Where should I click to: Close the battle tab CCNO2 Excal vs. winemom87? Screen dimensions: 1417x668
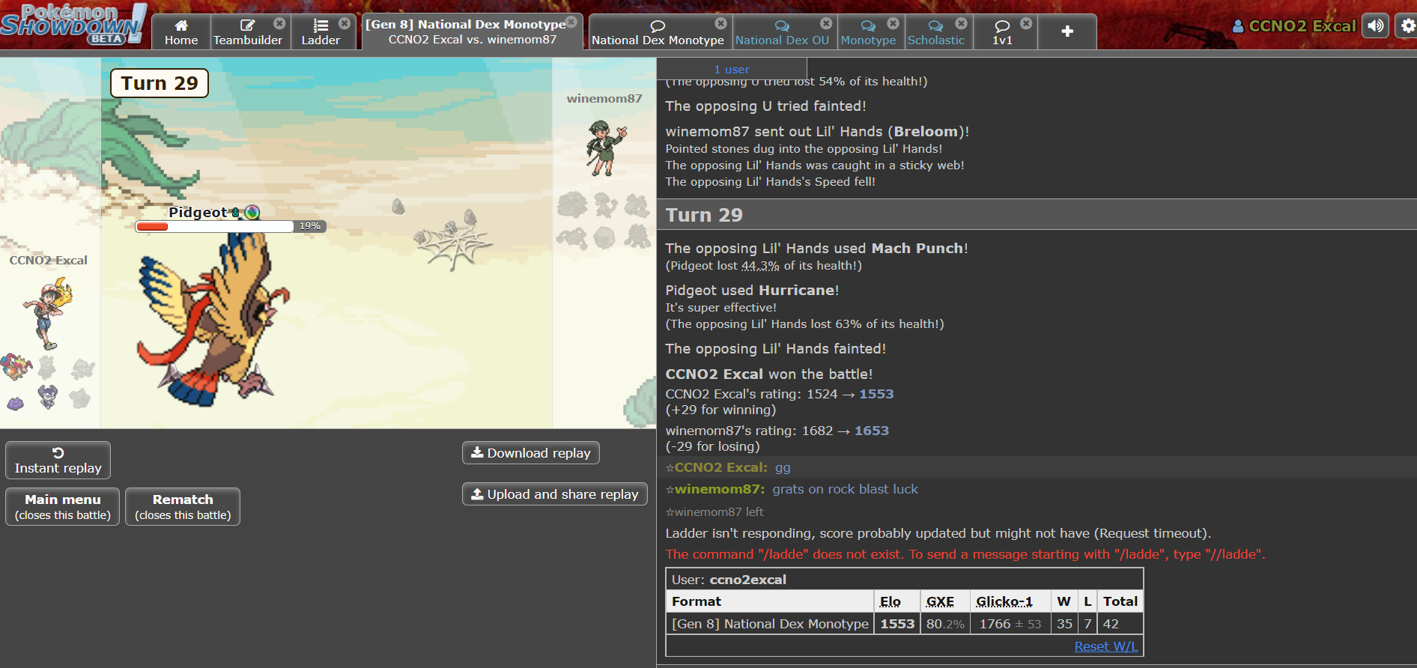tap(571, 22)
